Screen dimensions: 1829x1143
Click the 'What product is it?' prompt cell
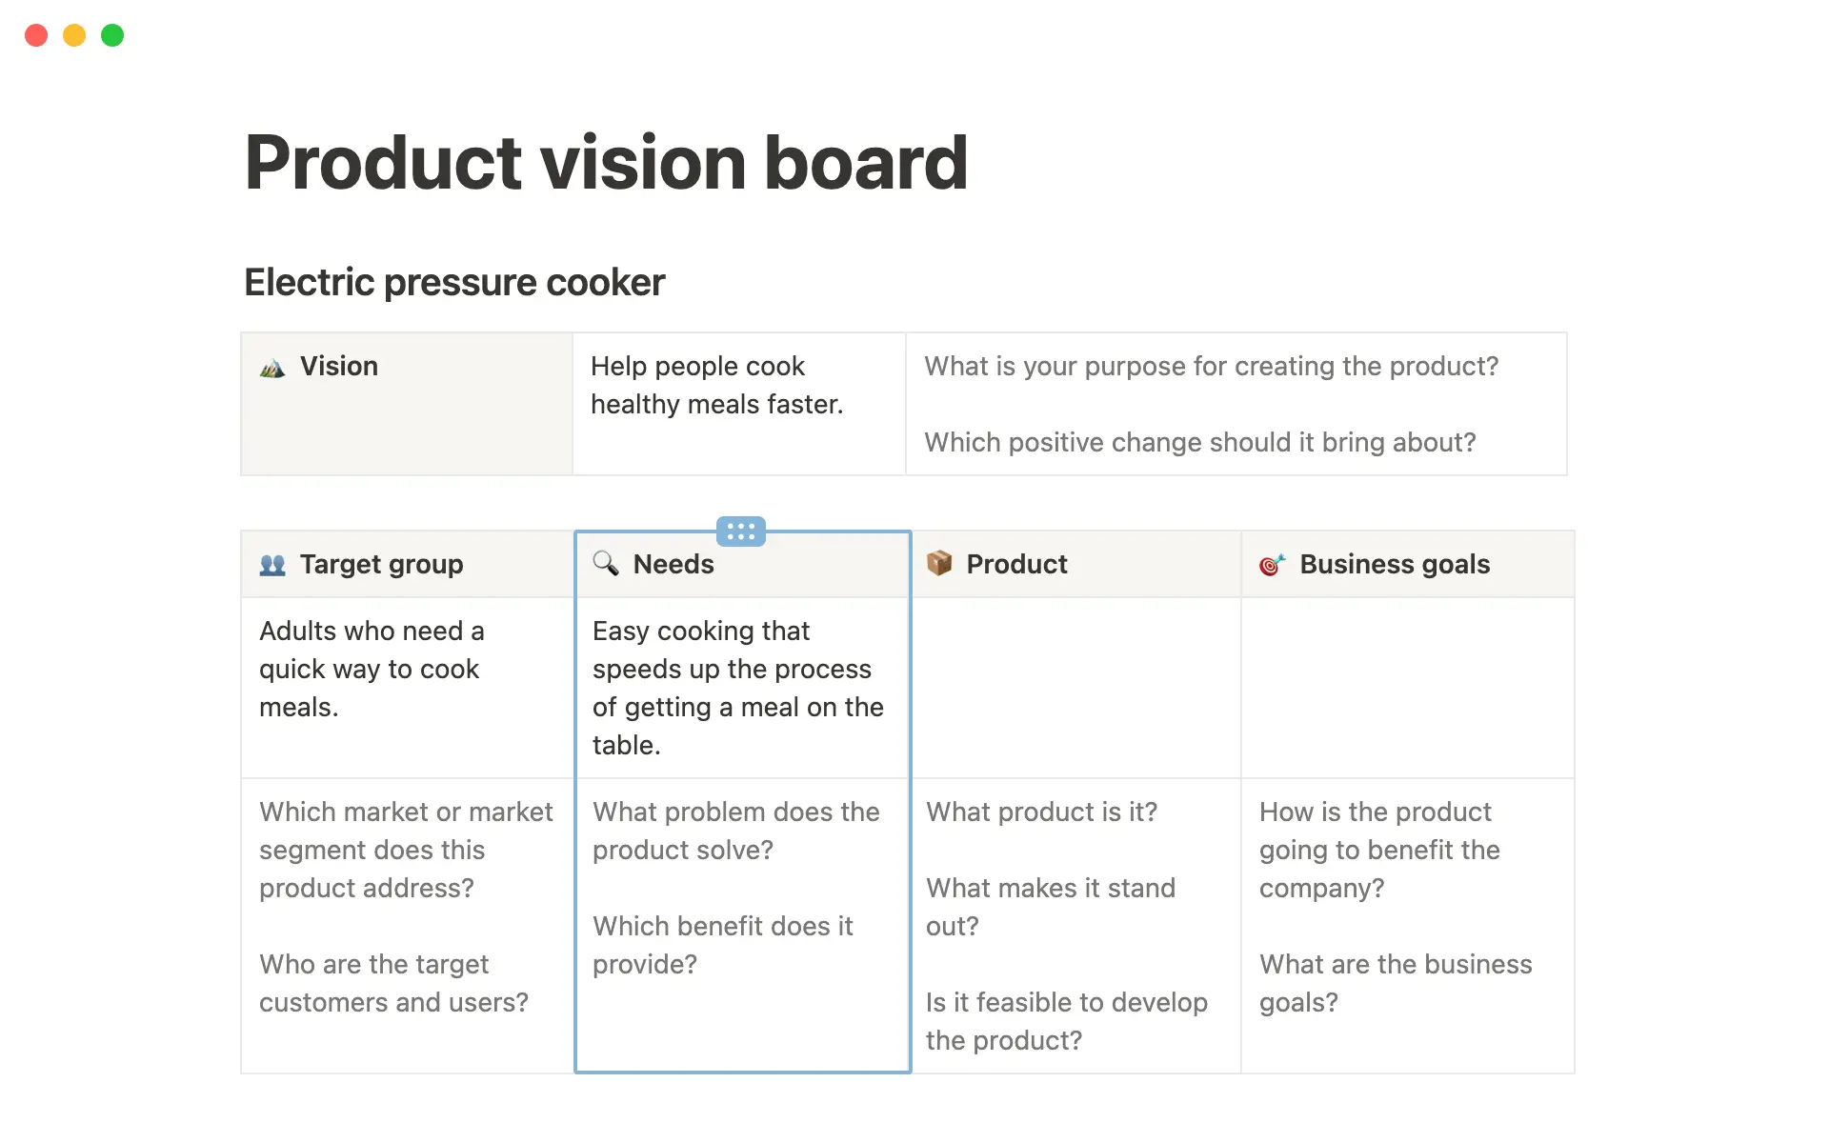tap(1042, 812)
